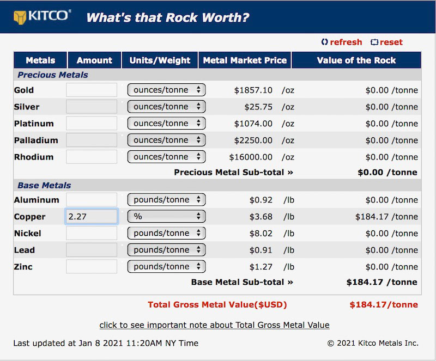436x361 pixels.
Task: Expand the Rhodium units selector
Action: click(166, 157)
